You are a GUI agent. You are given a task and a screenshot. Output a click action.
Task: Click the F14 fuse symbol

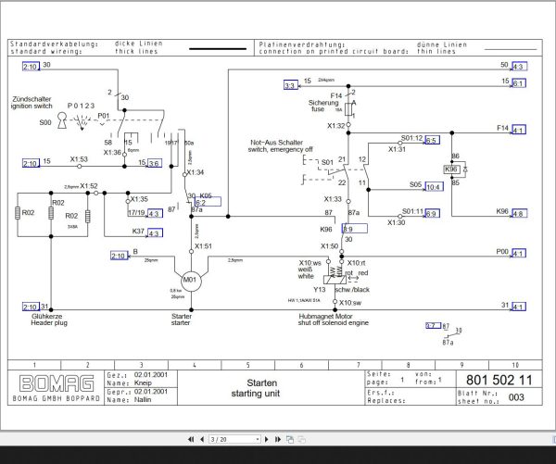[348, 109]
